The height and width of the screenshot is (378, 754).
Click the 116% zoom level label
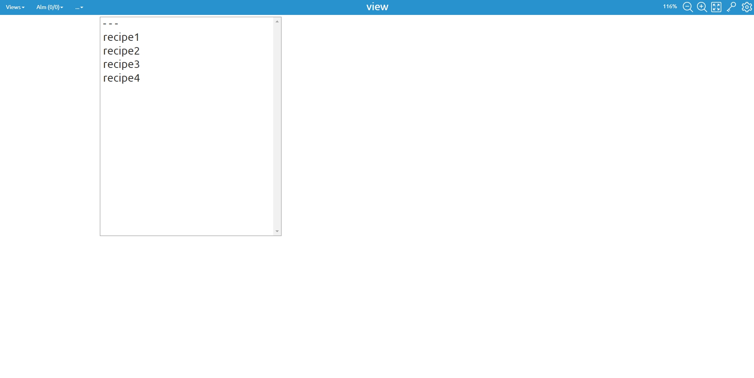coord(670,7)
